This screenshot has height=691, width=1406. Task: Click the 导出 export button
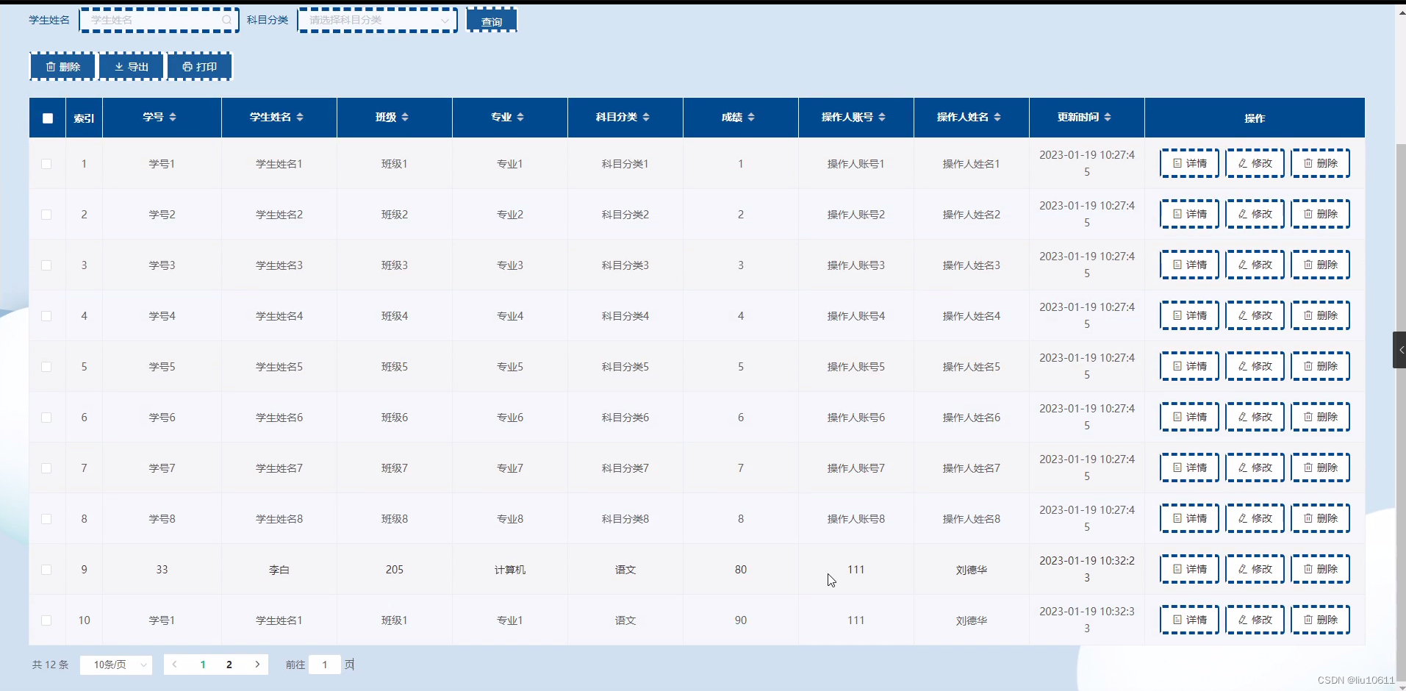click(131, 67)
